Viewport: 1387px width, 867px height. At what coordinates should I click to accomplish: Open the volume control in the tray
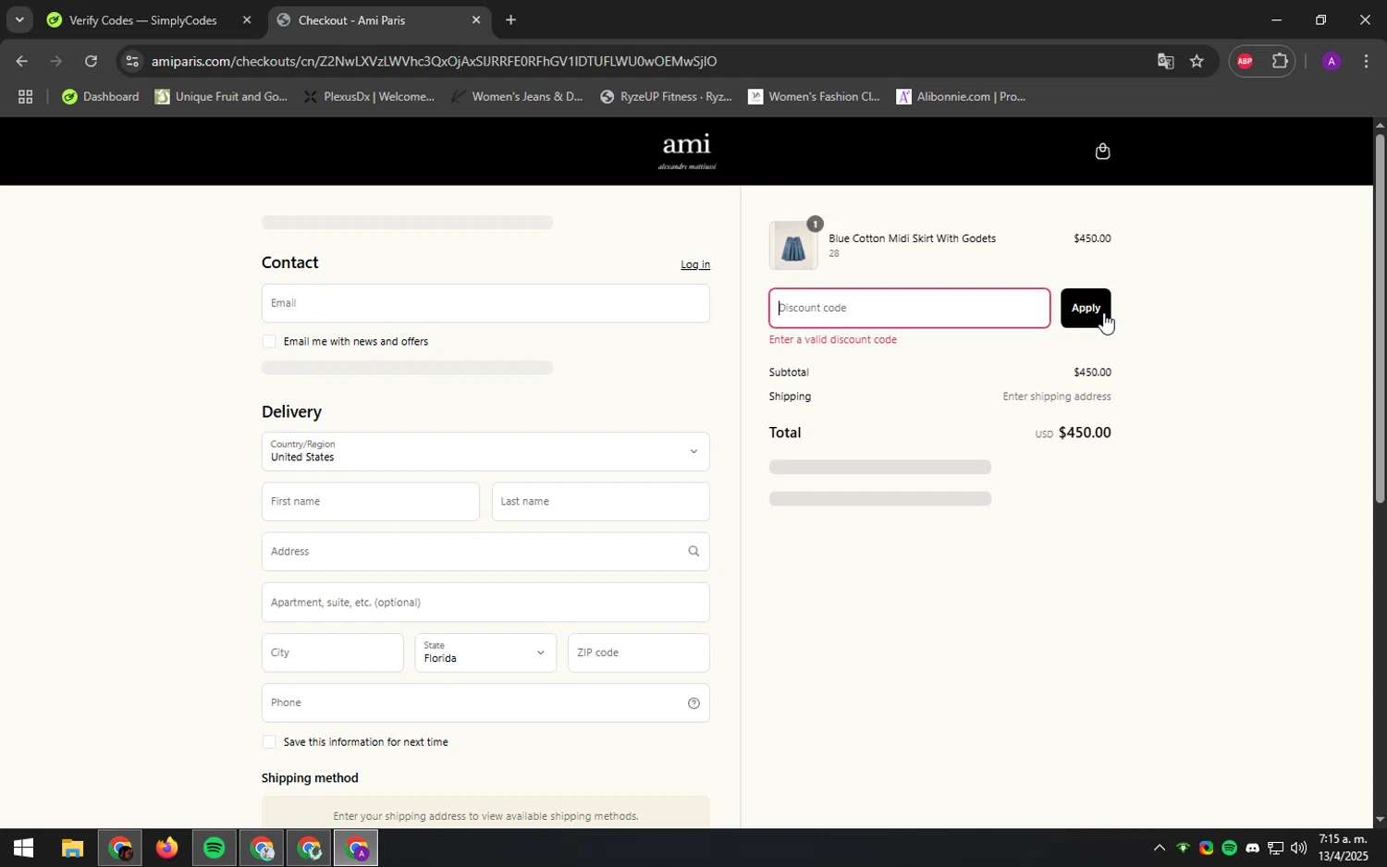[1298, 848]
